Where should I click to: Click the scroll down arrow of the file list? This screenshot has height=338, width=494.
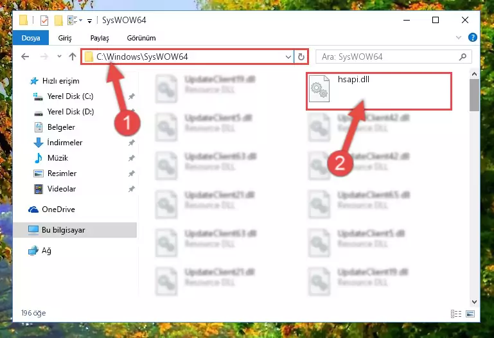point(474,302)
